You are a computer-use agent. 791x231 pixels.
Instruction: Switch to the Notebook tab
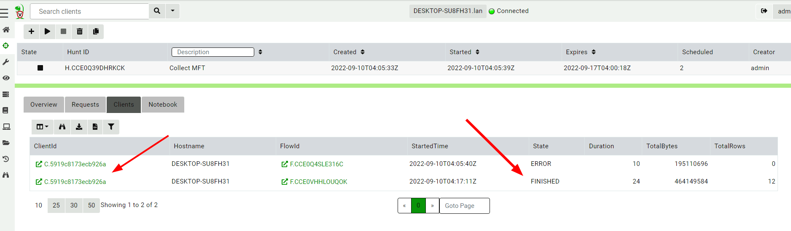pos(163,105)
